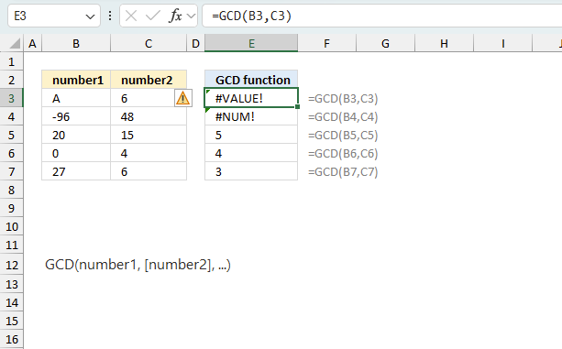Click the GCD function header cell
Viewport: 562px width, 349px height.
(x=251, y=80)
